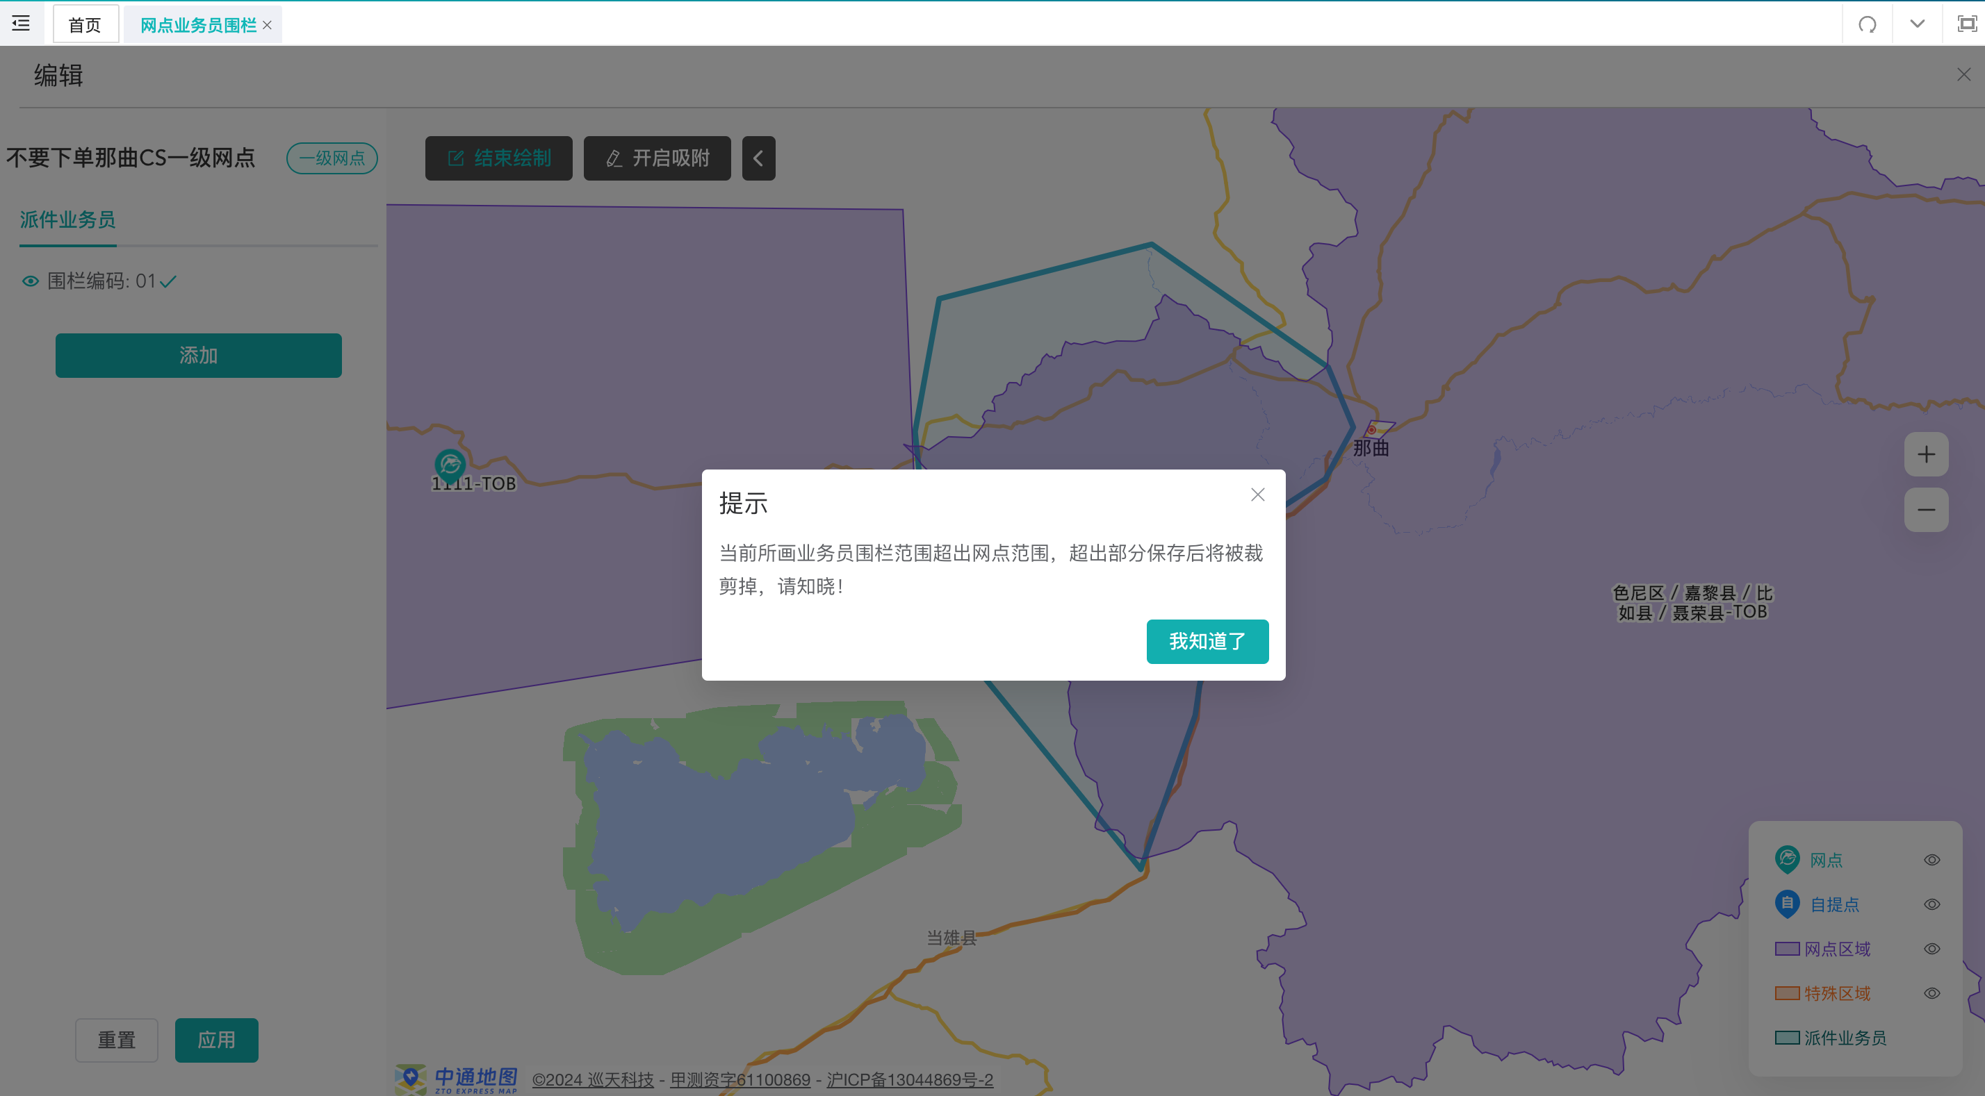Open the 甲测资字61100869 link
Screen dimensions: 1985x1096
740,1080
